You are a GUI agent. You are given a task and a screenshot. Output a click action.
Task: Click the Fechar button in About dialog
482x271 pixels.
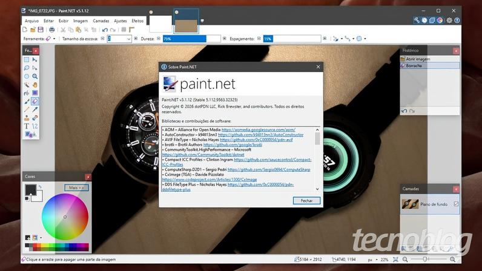(x=306, y=201)
